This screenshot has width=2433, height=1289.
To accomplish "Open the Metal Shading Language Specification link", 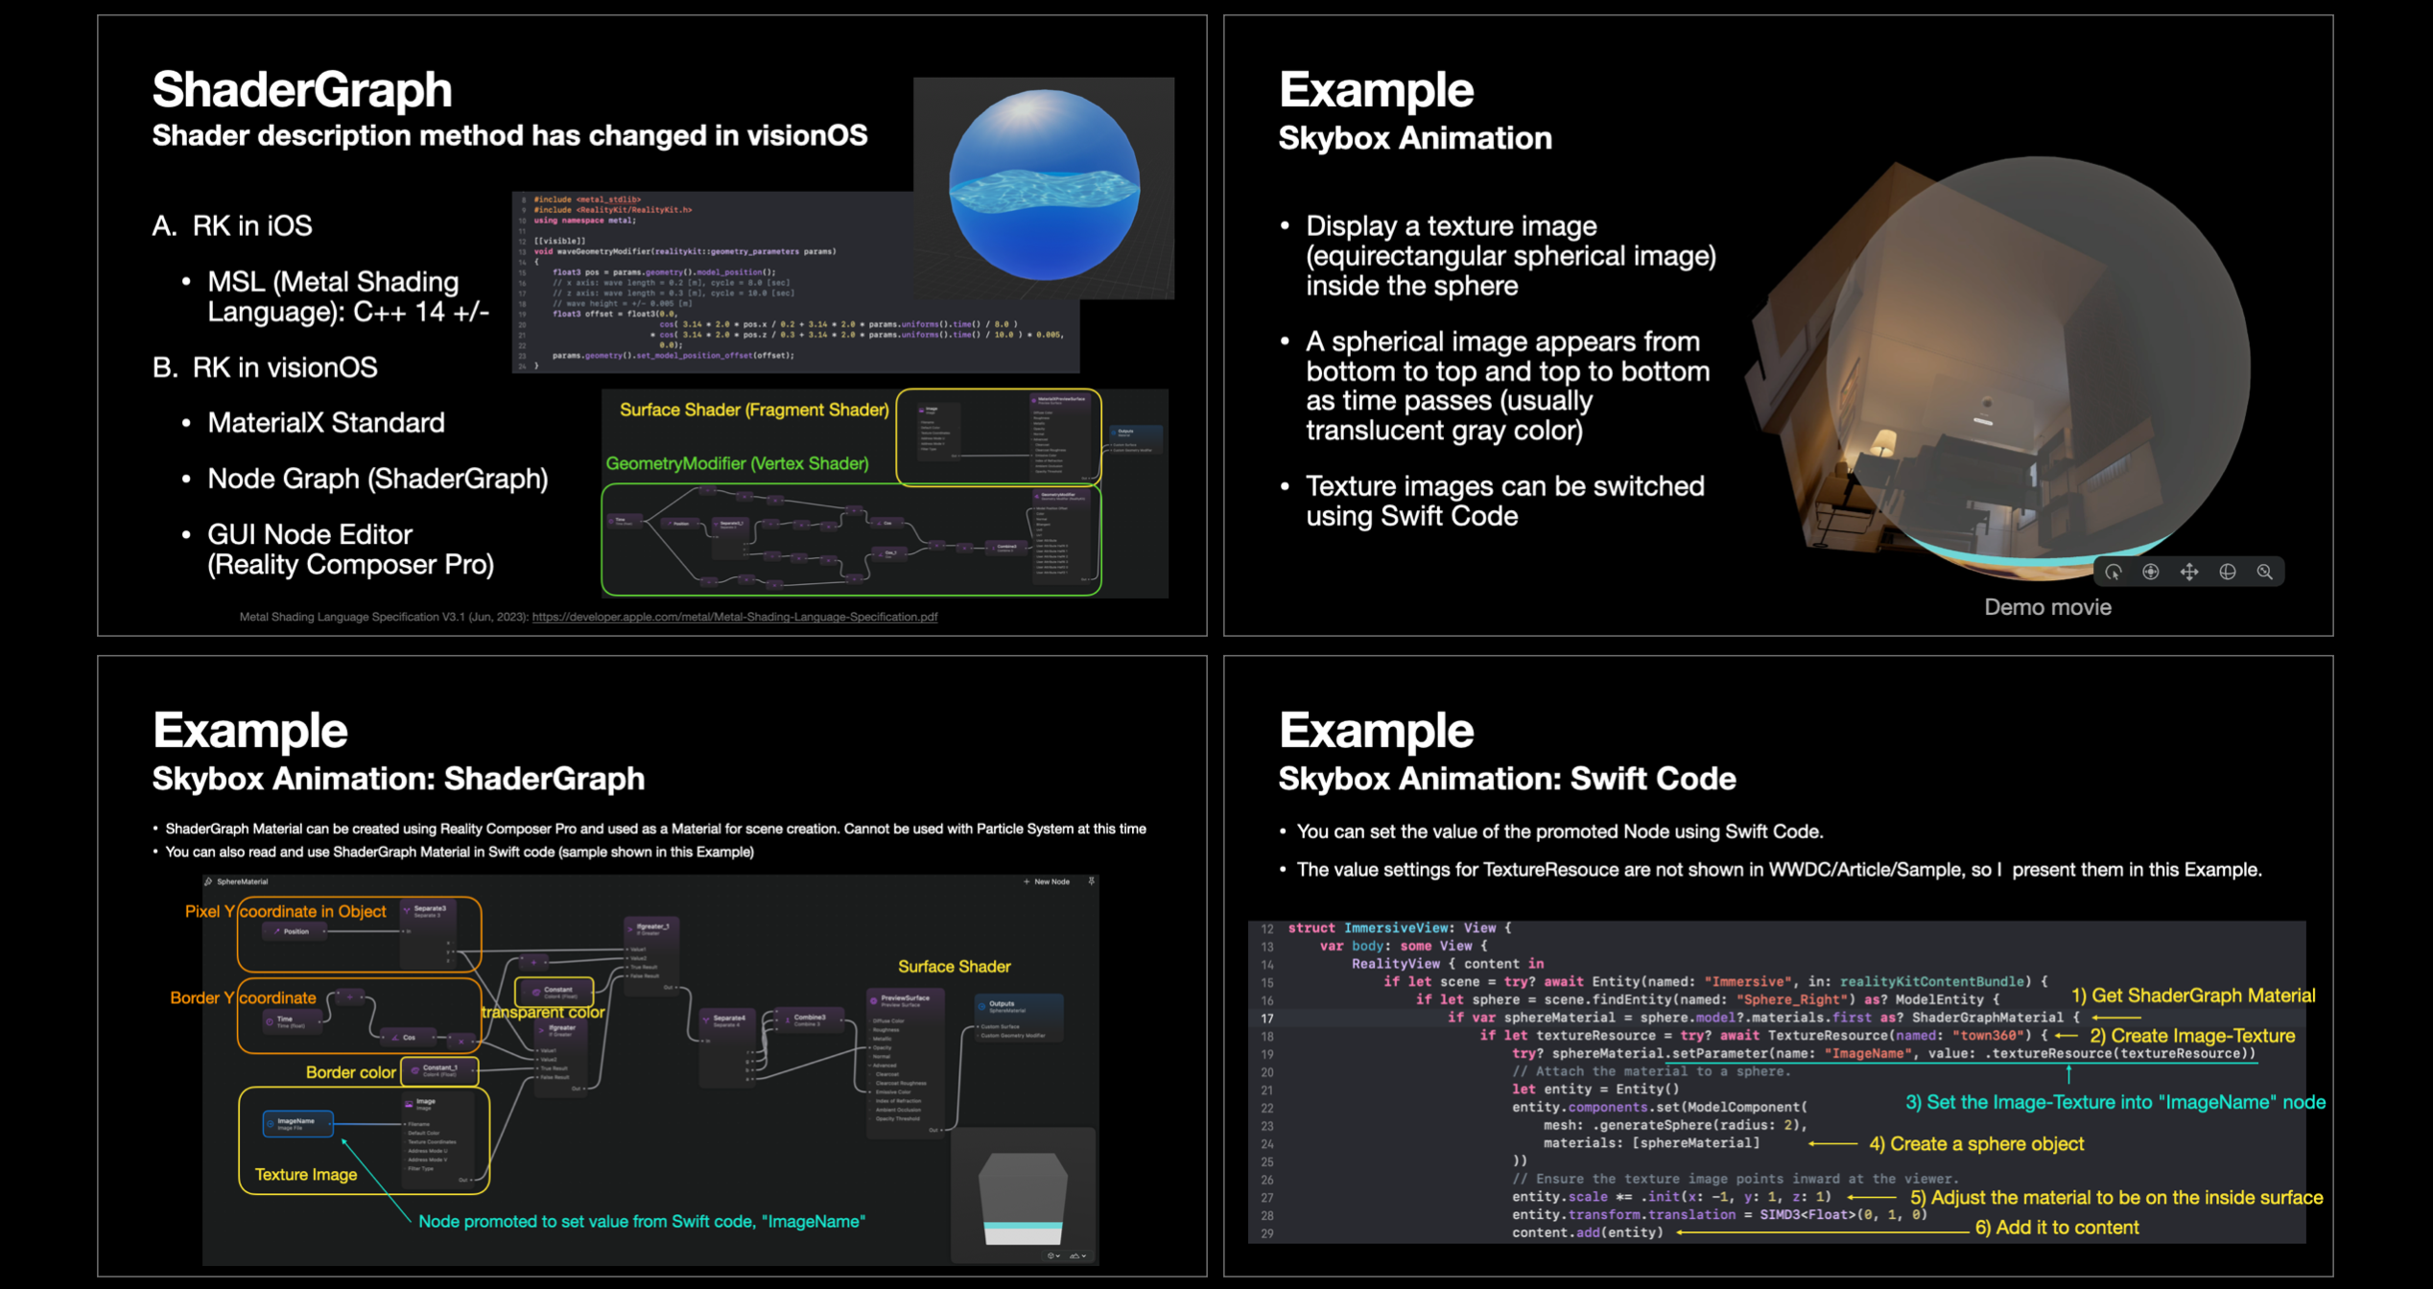I will pos(734,617).
